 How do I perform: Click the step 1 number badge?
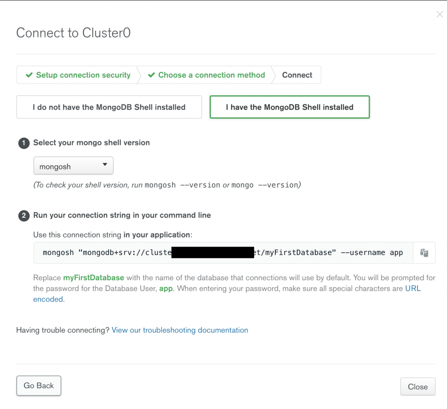[x=24, y=143]
